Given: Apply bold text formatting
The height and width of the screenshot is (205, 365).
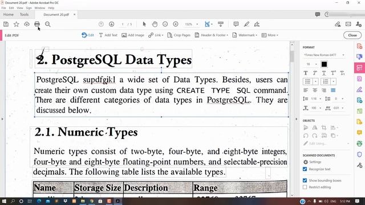Looking at the screenshot, I should click(306, 73).
